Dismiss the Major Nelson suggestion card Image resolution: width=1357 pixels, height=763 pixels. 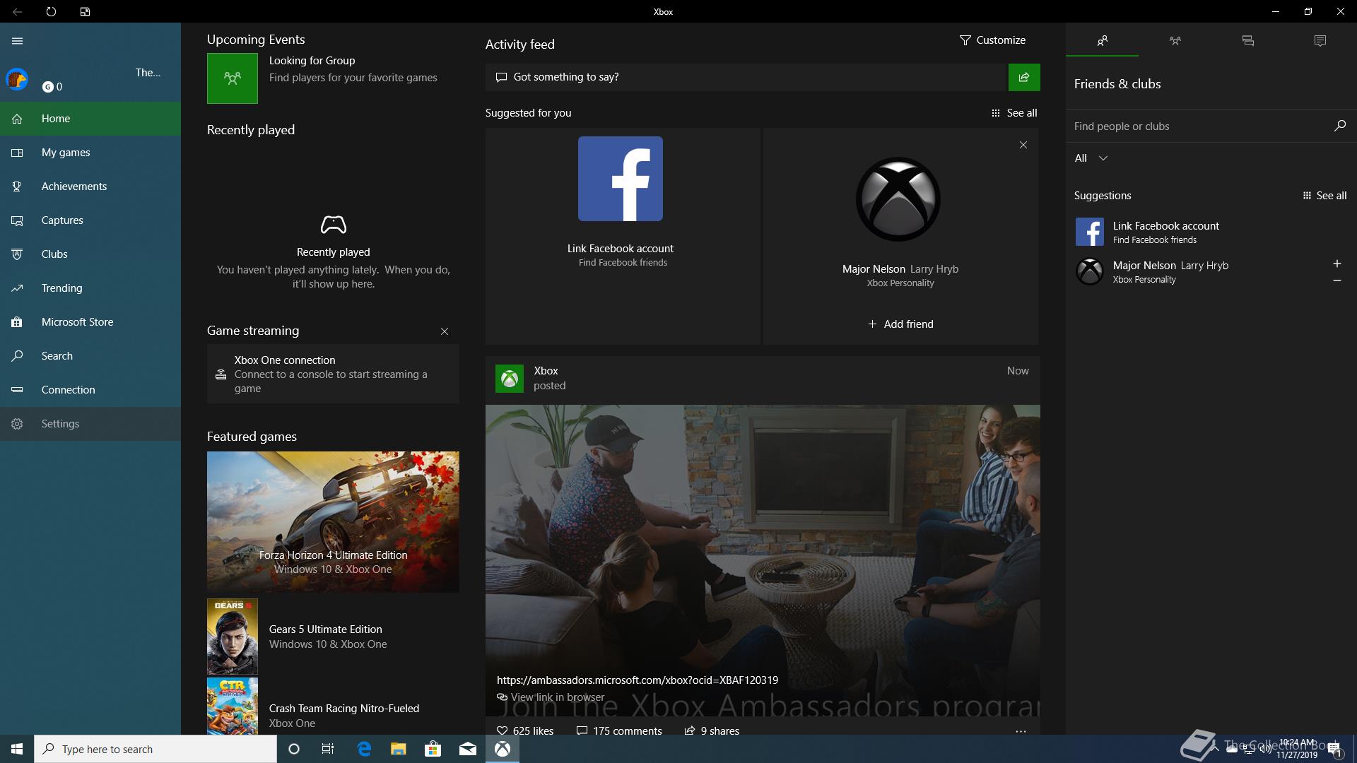pos(1023,145)
